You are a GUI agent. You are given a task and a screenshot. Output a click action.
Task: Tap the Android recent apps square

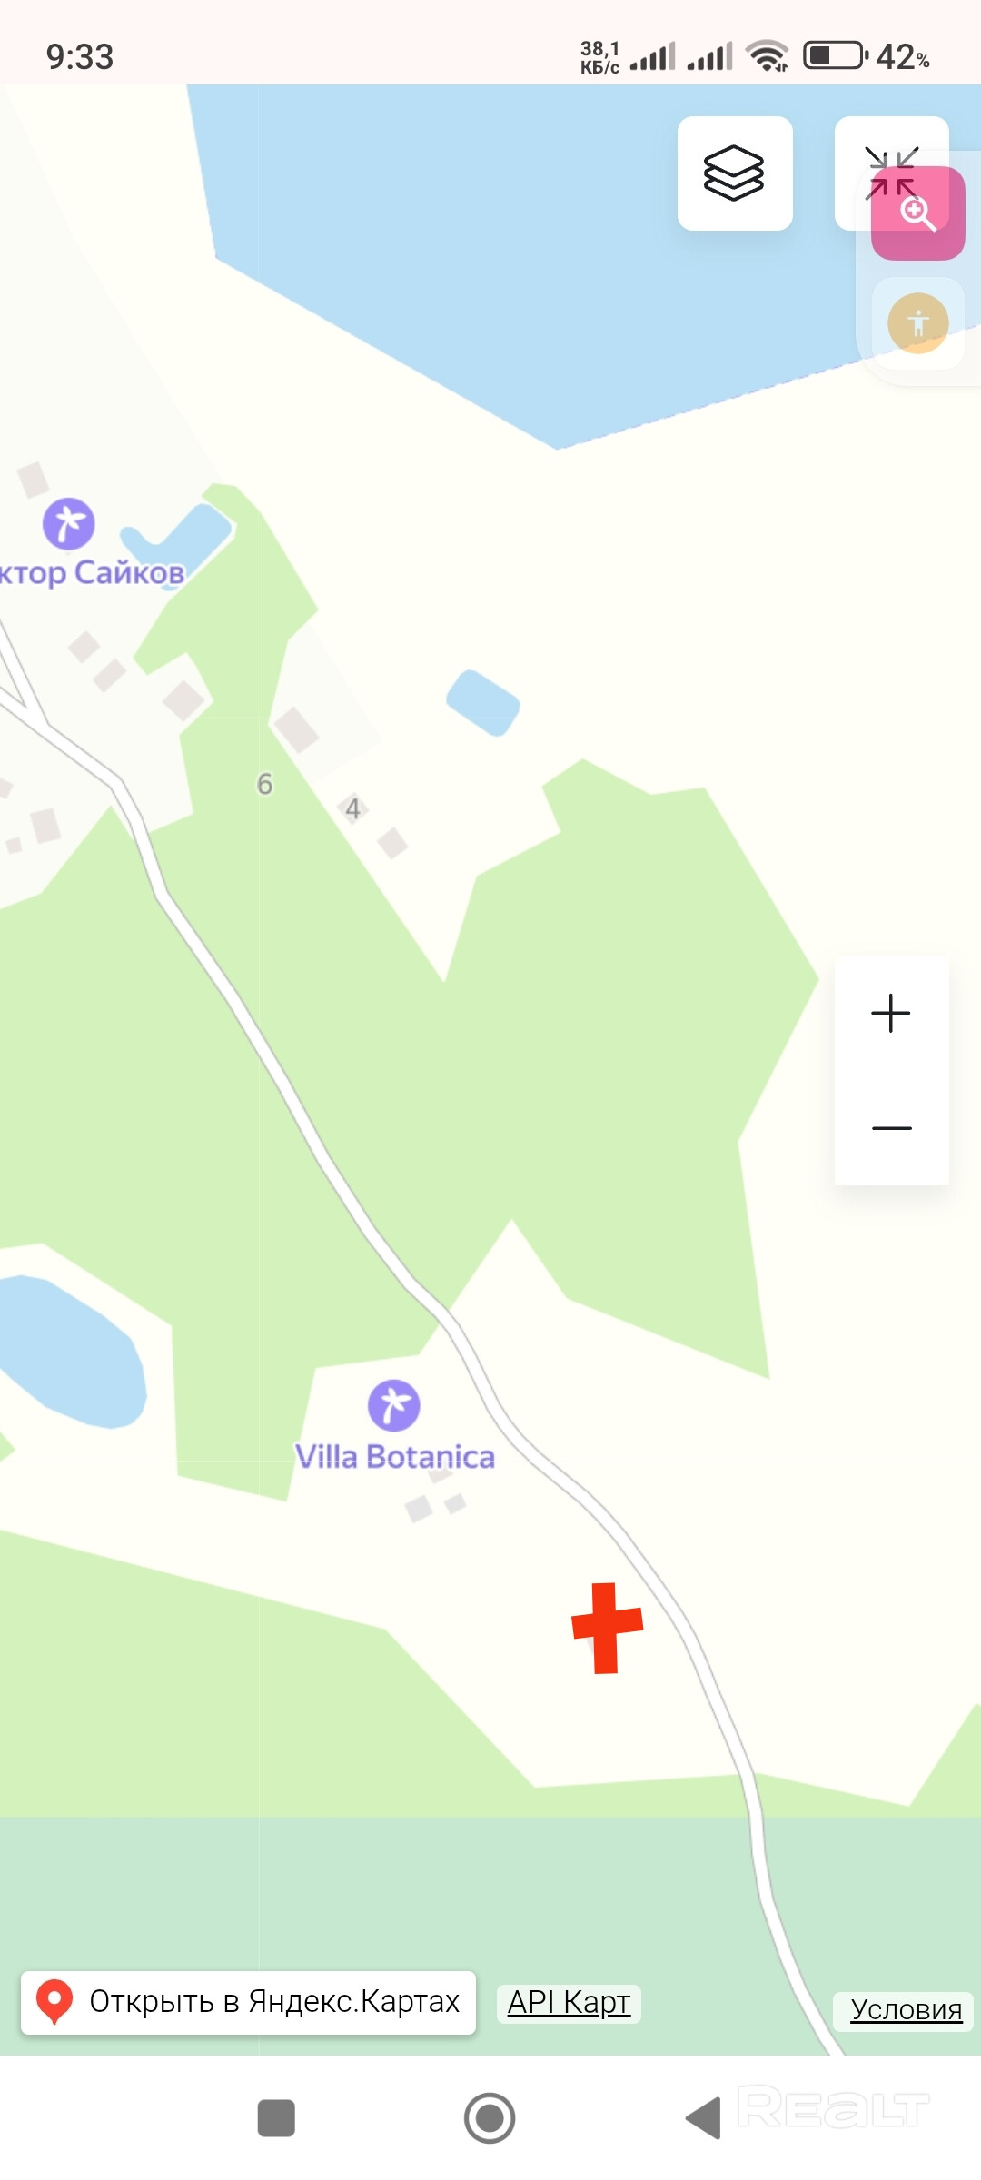[x=276, y=2117]
